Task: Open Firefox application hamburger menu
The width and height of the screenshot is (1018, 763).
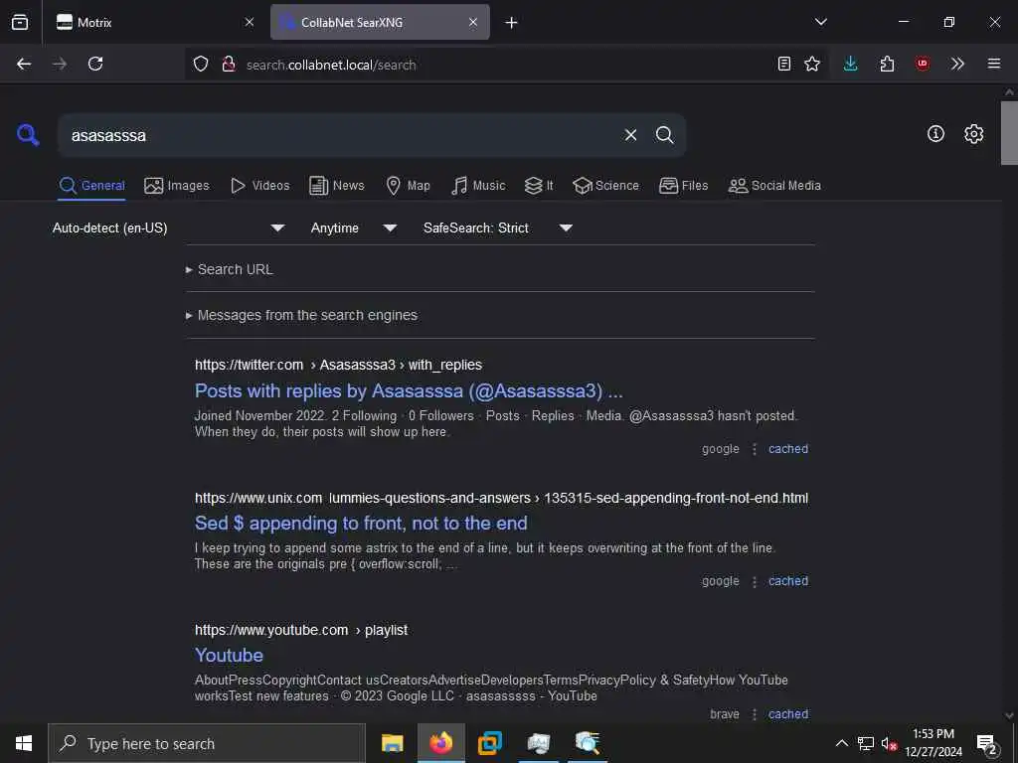Action: (994, 64)
